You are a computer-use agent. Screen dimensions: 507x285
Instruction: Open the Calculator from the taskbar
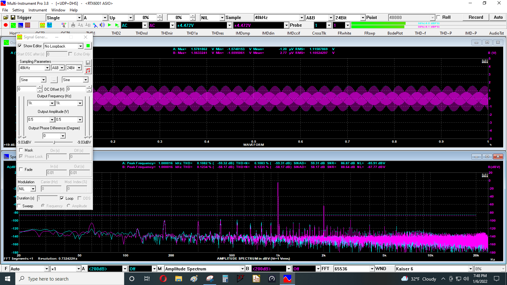[225, 279]
